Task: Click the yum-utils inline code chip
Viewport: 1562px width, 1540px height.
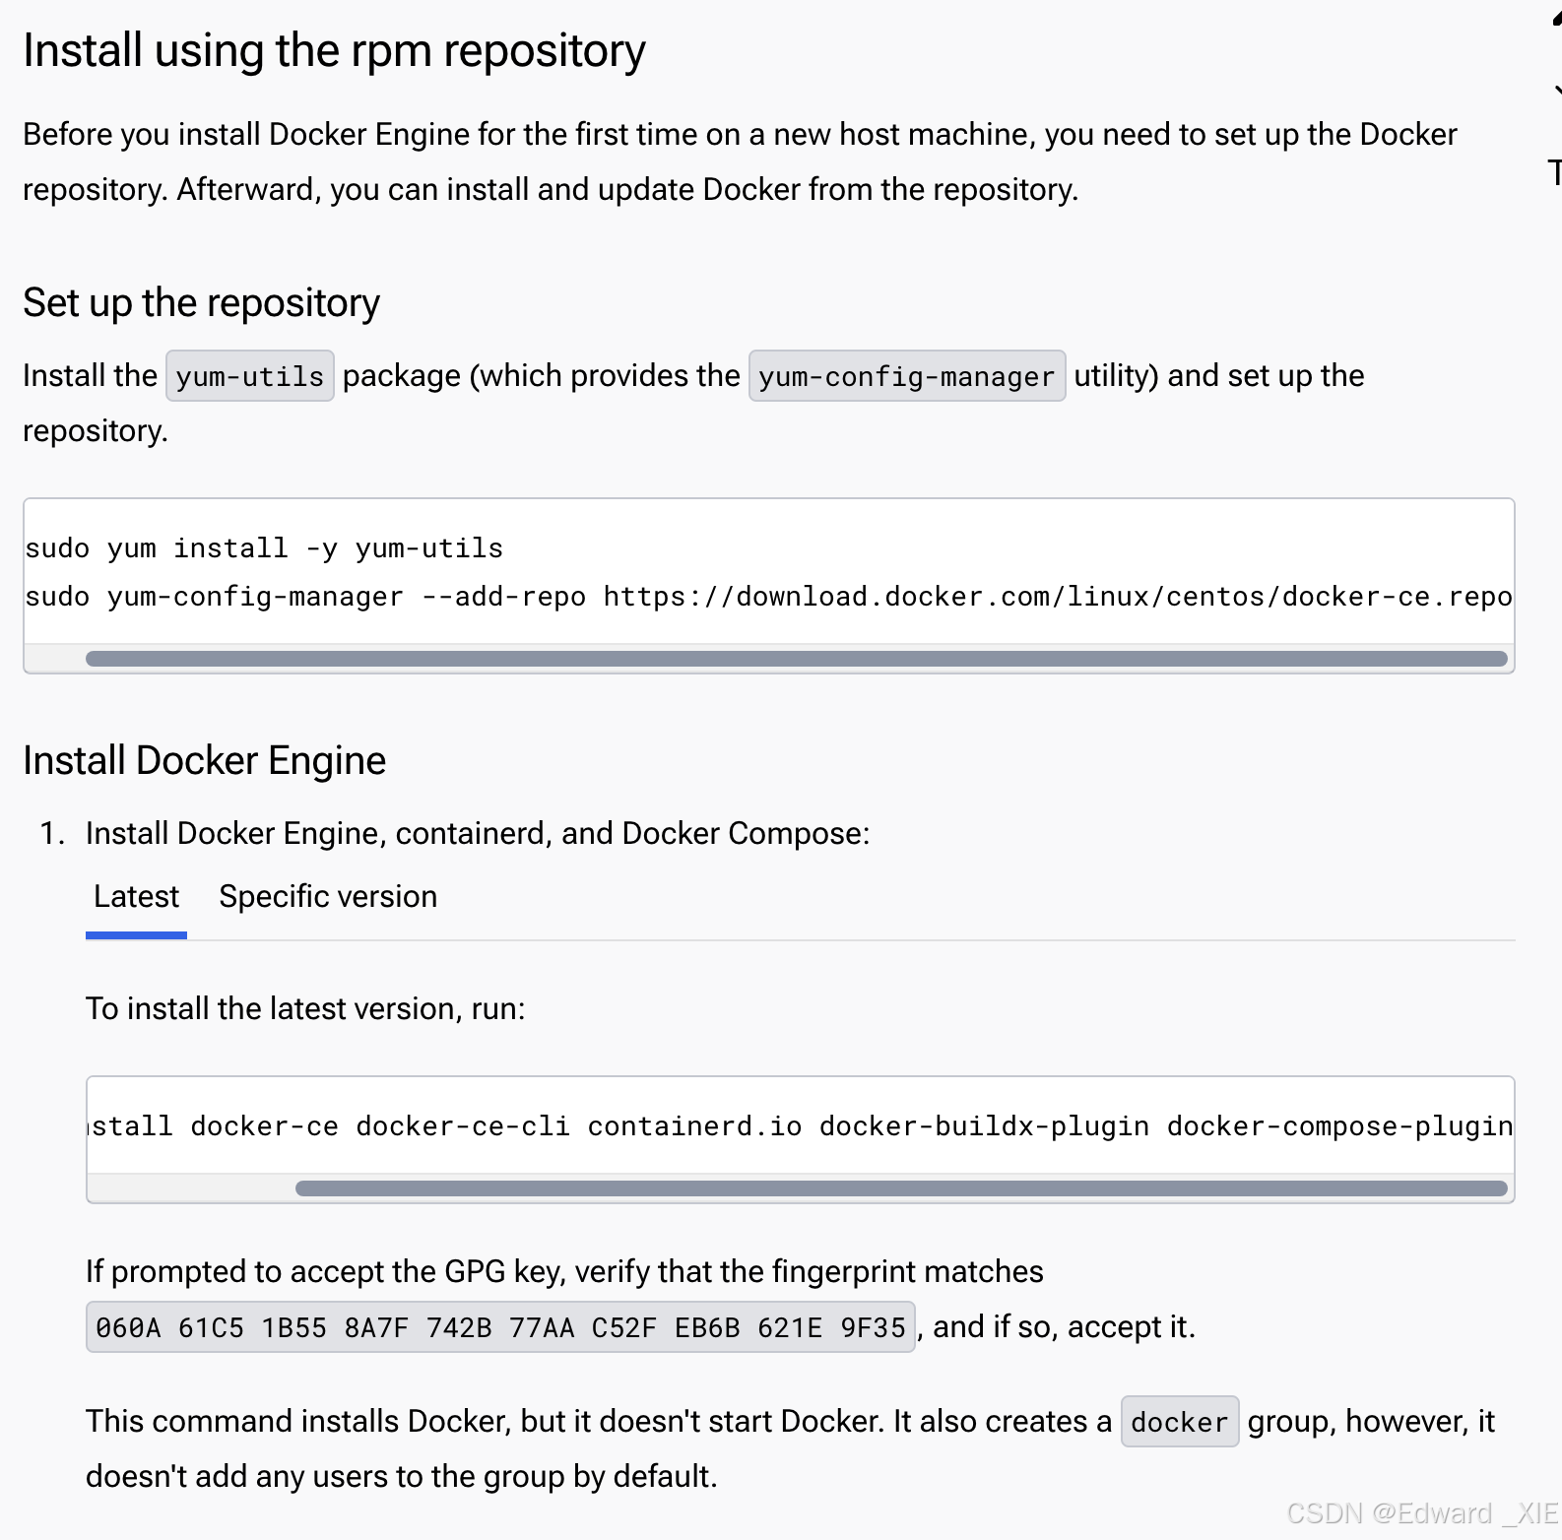Action: pos(249,375)
